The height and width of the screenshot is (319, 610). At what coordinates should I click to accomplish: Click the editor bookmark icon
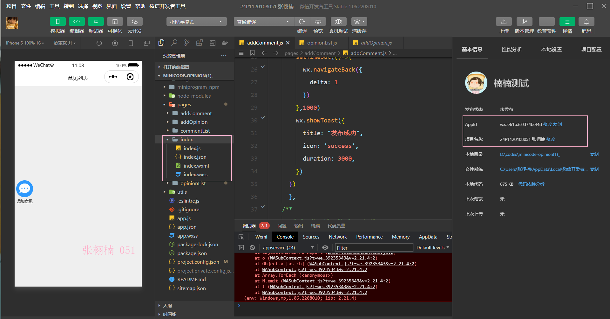pos(252,53)
